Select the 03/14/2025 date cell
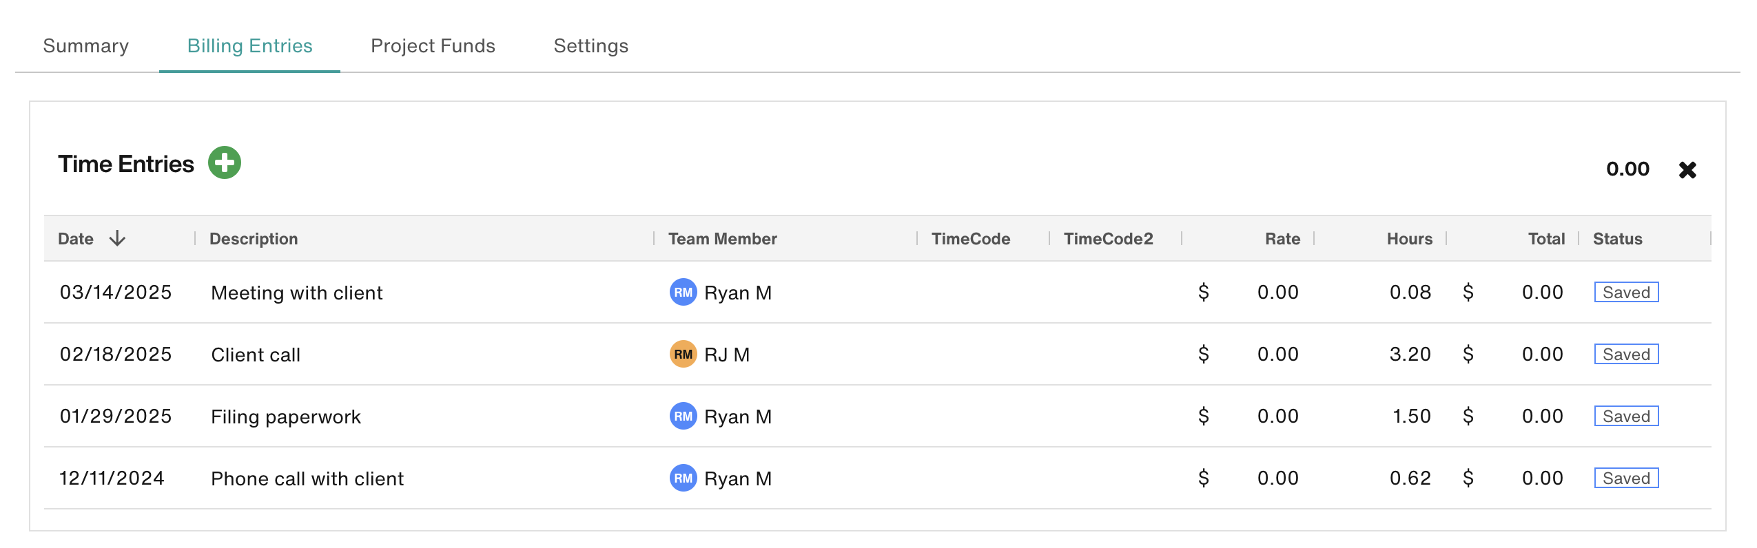Image resolution: width=1757 pixels, height=548 pixels. [116, 292]
